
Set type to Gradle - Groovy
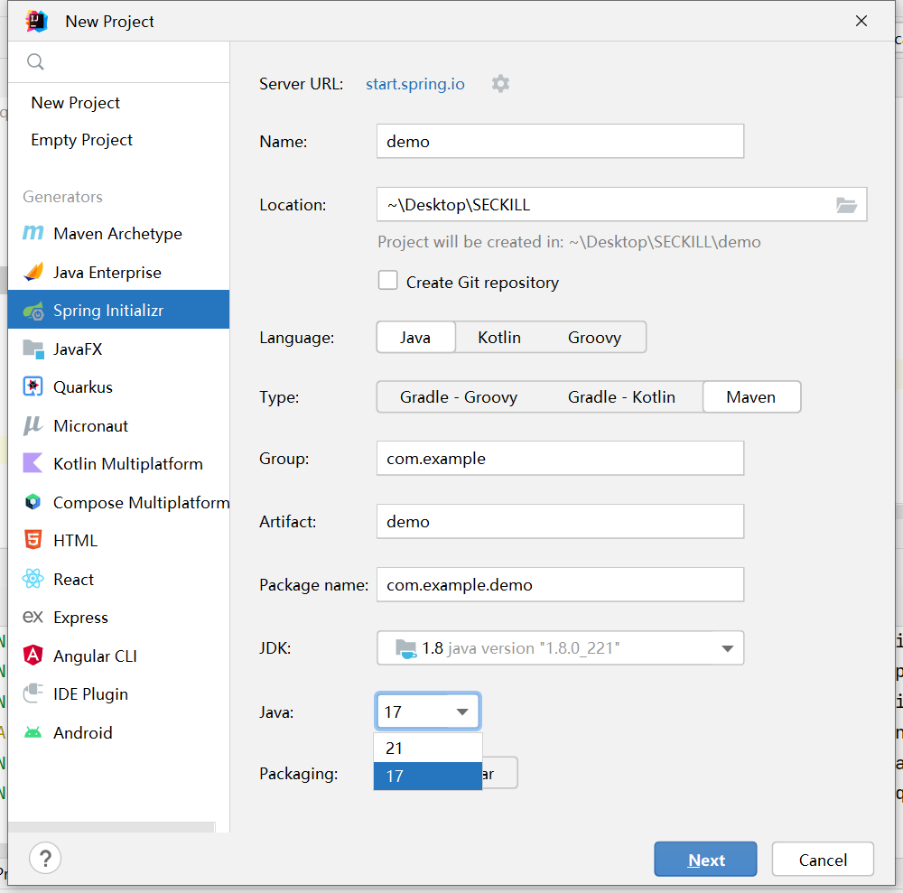459,397
